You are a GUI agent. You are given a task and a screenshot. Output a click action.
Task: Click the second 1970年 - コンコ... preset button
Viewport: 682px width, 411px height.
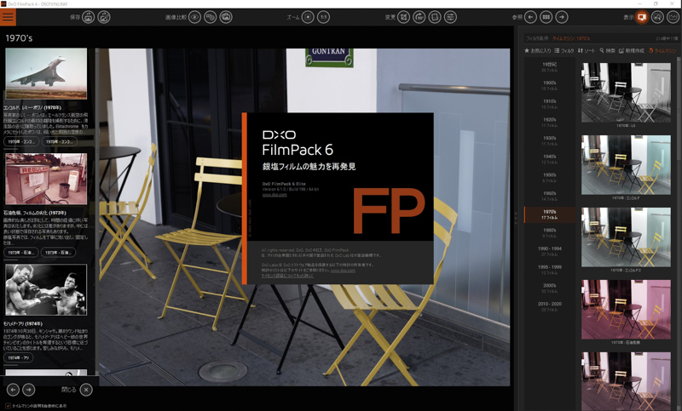click(x=59, y=142)
